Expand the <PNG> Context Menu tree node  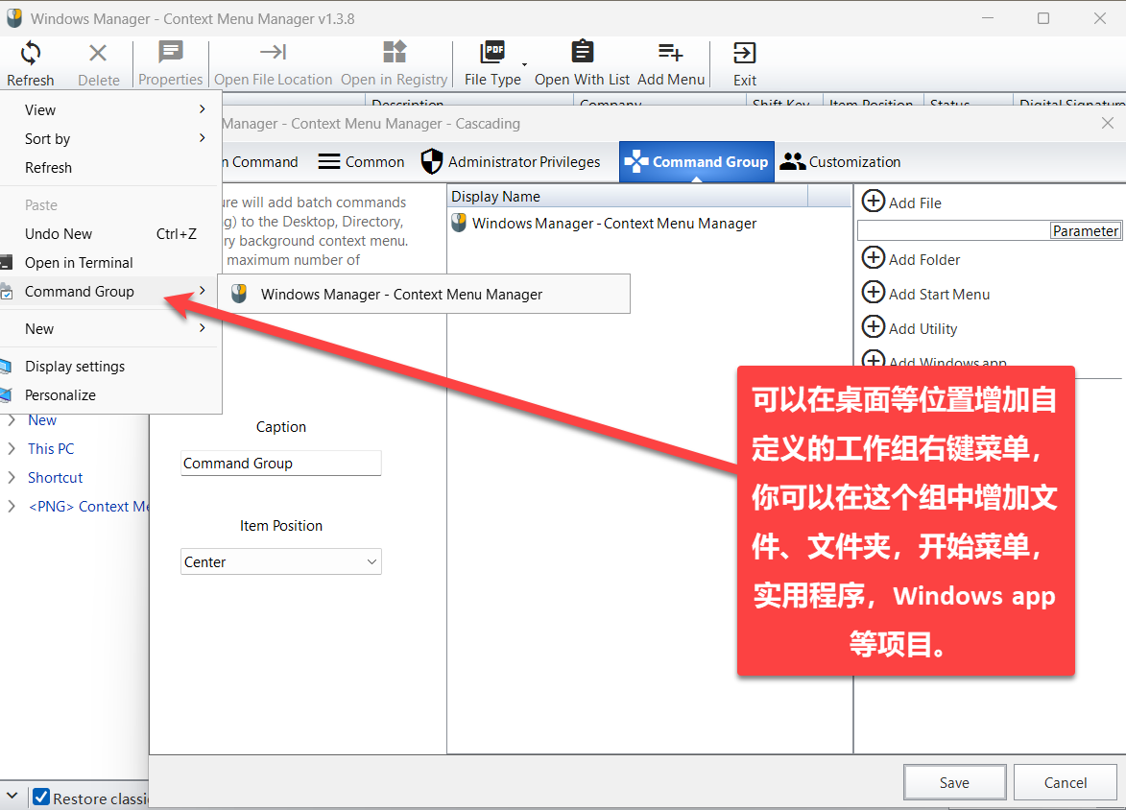11,507
